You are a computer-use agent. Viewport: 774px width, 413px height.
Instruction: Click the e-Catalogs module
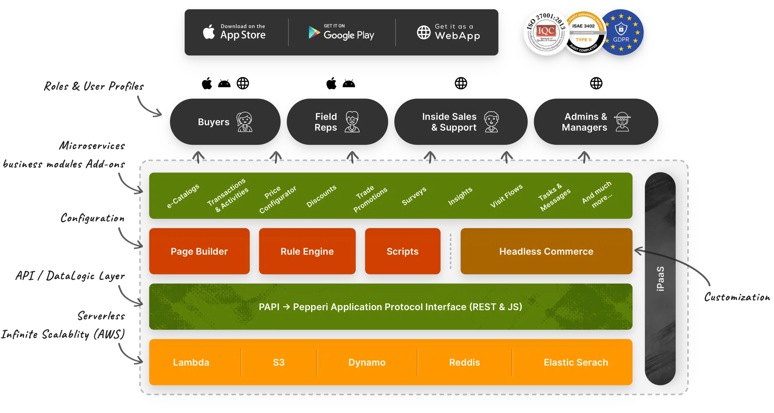point(183,196)
